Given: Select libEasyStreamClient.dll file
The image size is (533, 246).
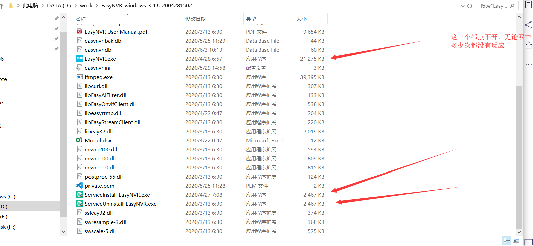Looking at the screenshot, I should pos(112,122).
